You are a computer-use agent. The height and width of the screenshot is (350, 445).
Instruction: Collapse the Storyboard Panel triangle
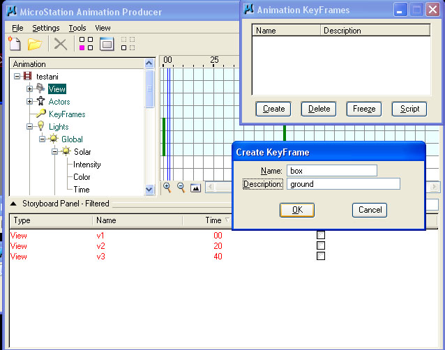click(13, 204)
